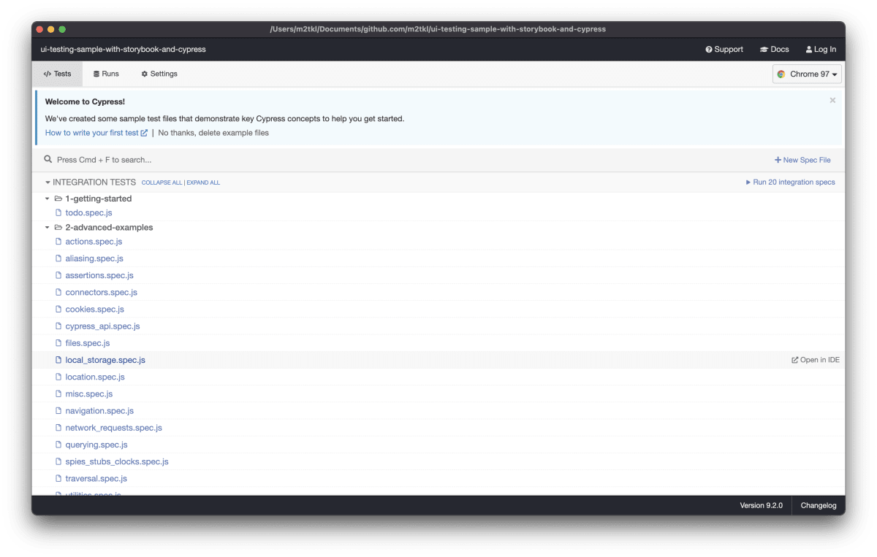The width and height of the screenshot is (877, 557).
Task: Click the file icon beside traversal.spec.js
Action: (x=58, y=479)
